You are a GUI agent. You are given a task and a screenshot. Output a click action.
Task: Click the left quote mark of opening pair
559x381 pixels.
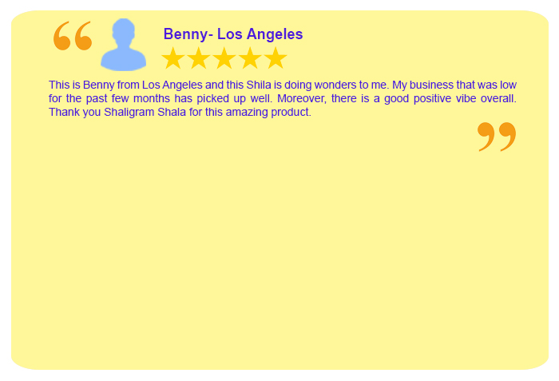62,36
